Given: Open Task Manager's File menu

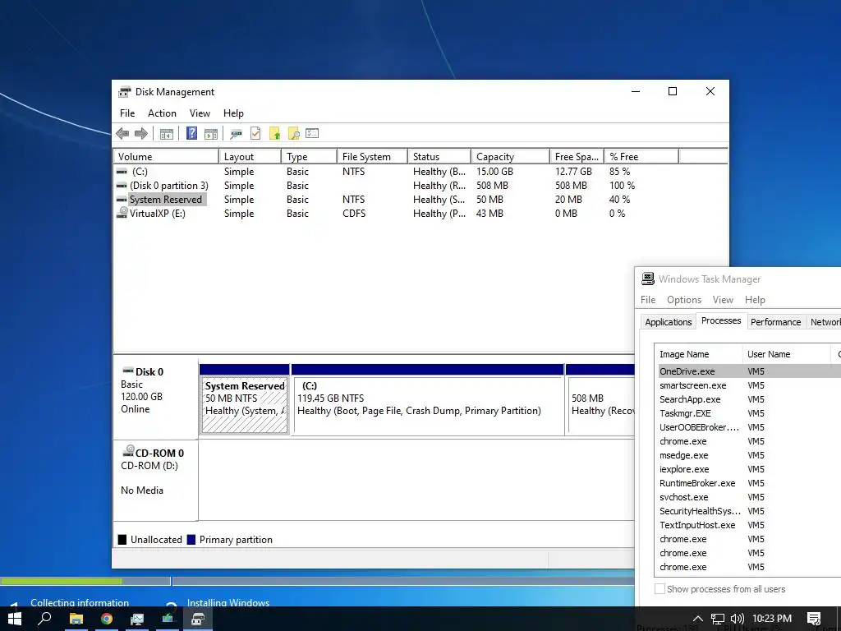Looking at the screenshot, I should click(648, 299).
